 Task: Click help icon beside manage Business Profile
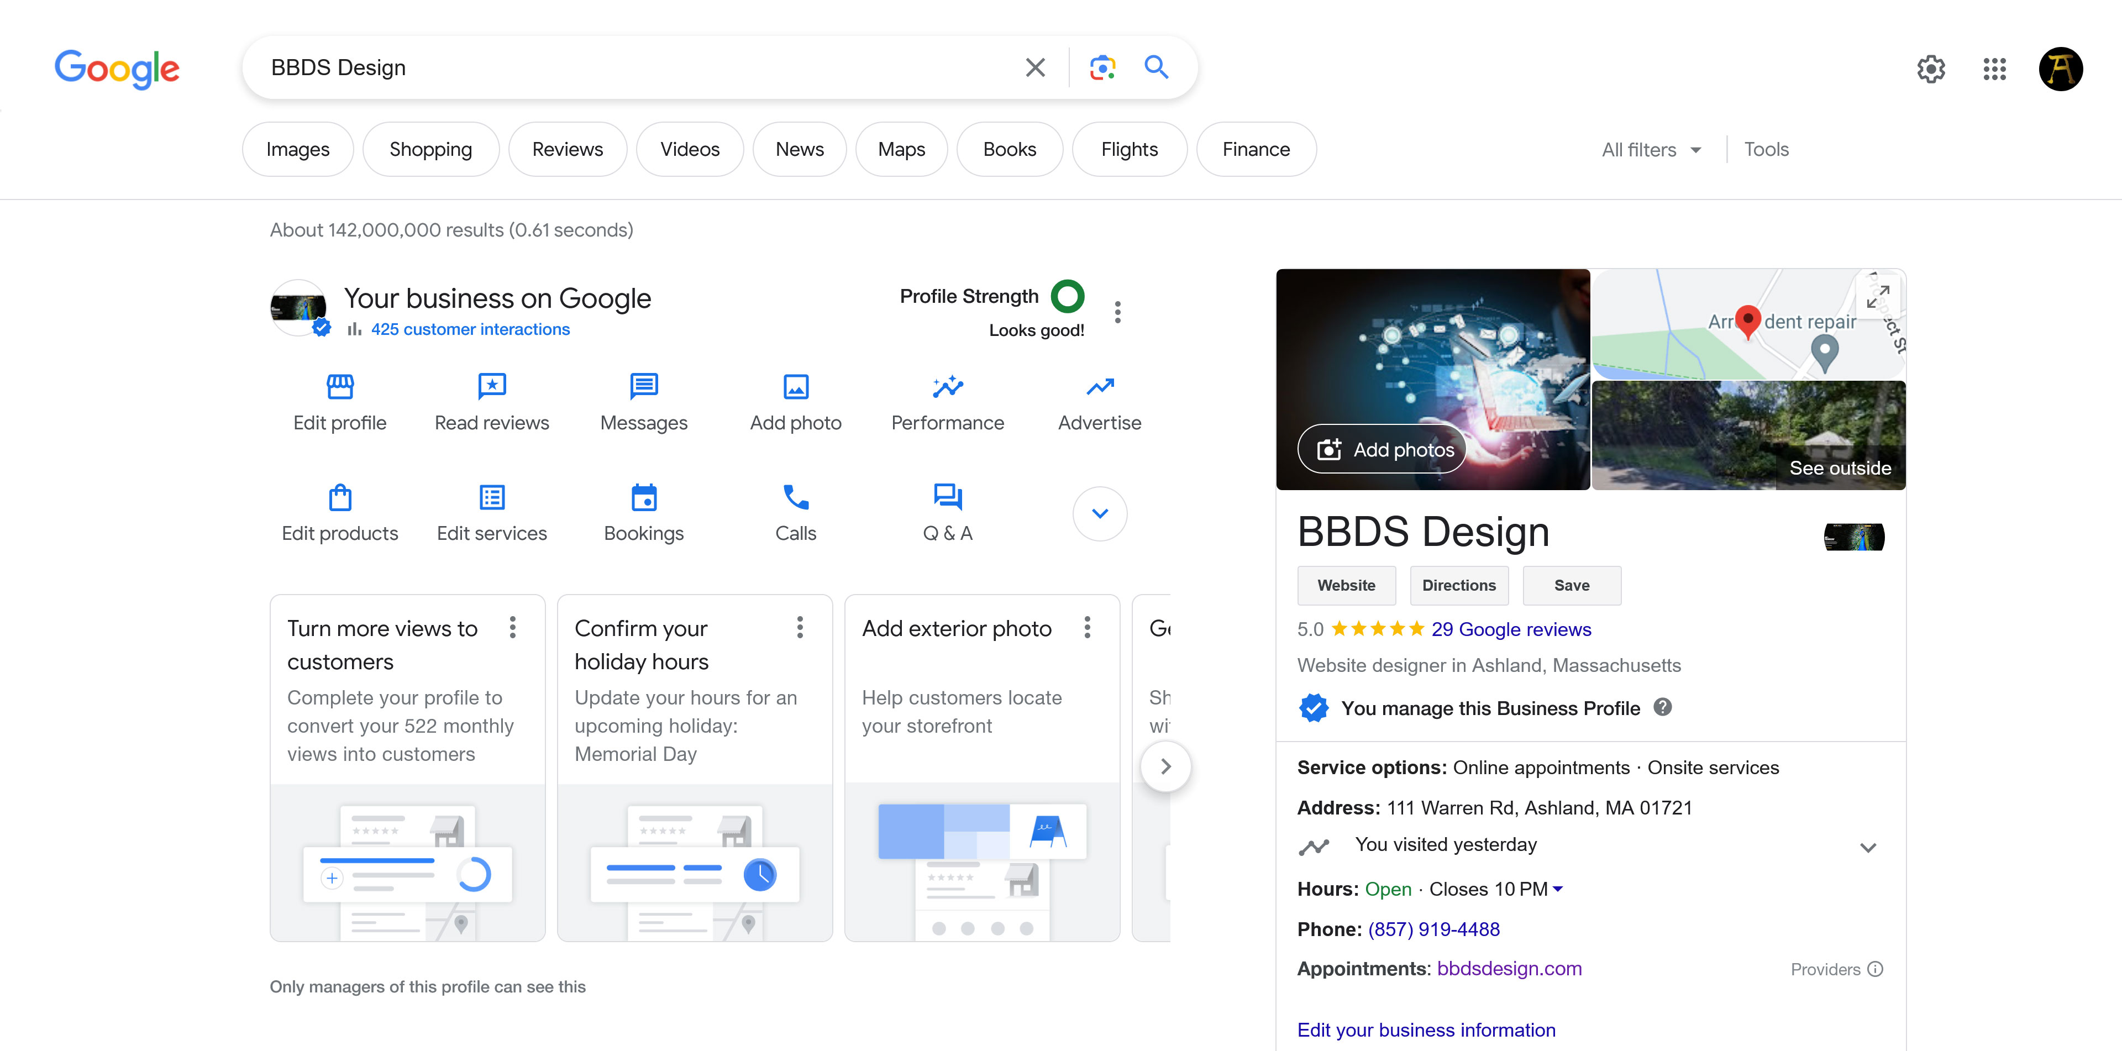tap(1662, 707)
